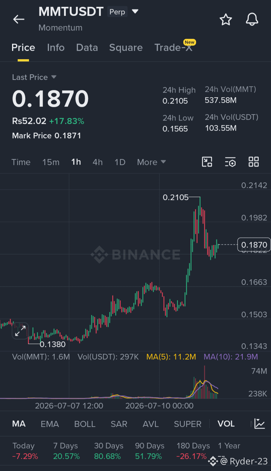Click the +17.83% change value
The width and height of the screenshot is (271, 471).
tap(67, 121)
